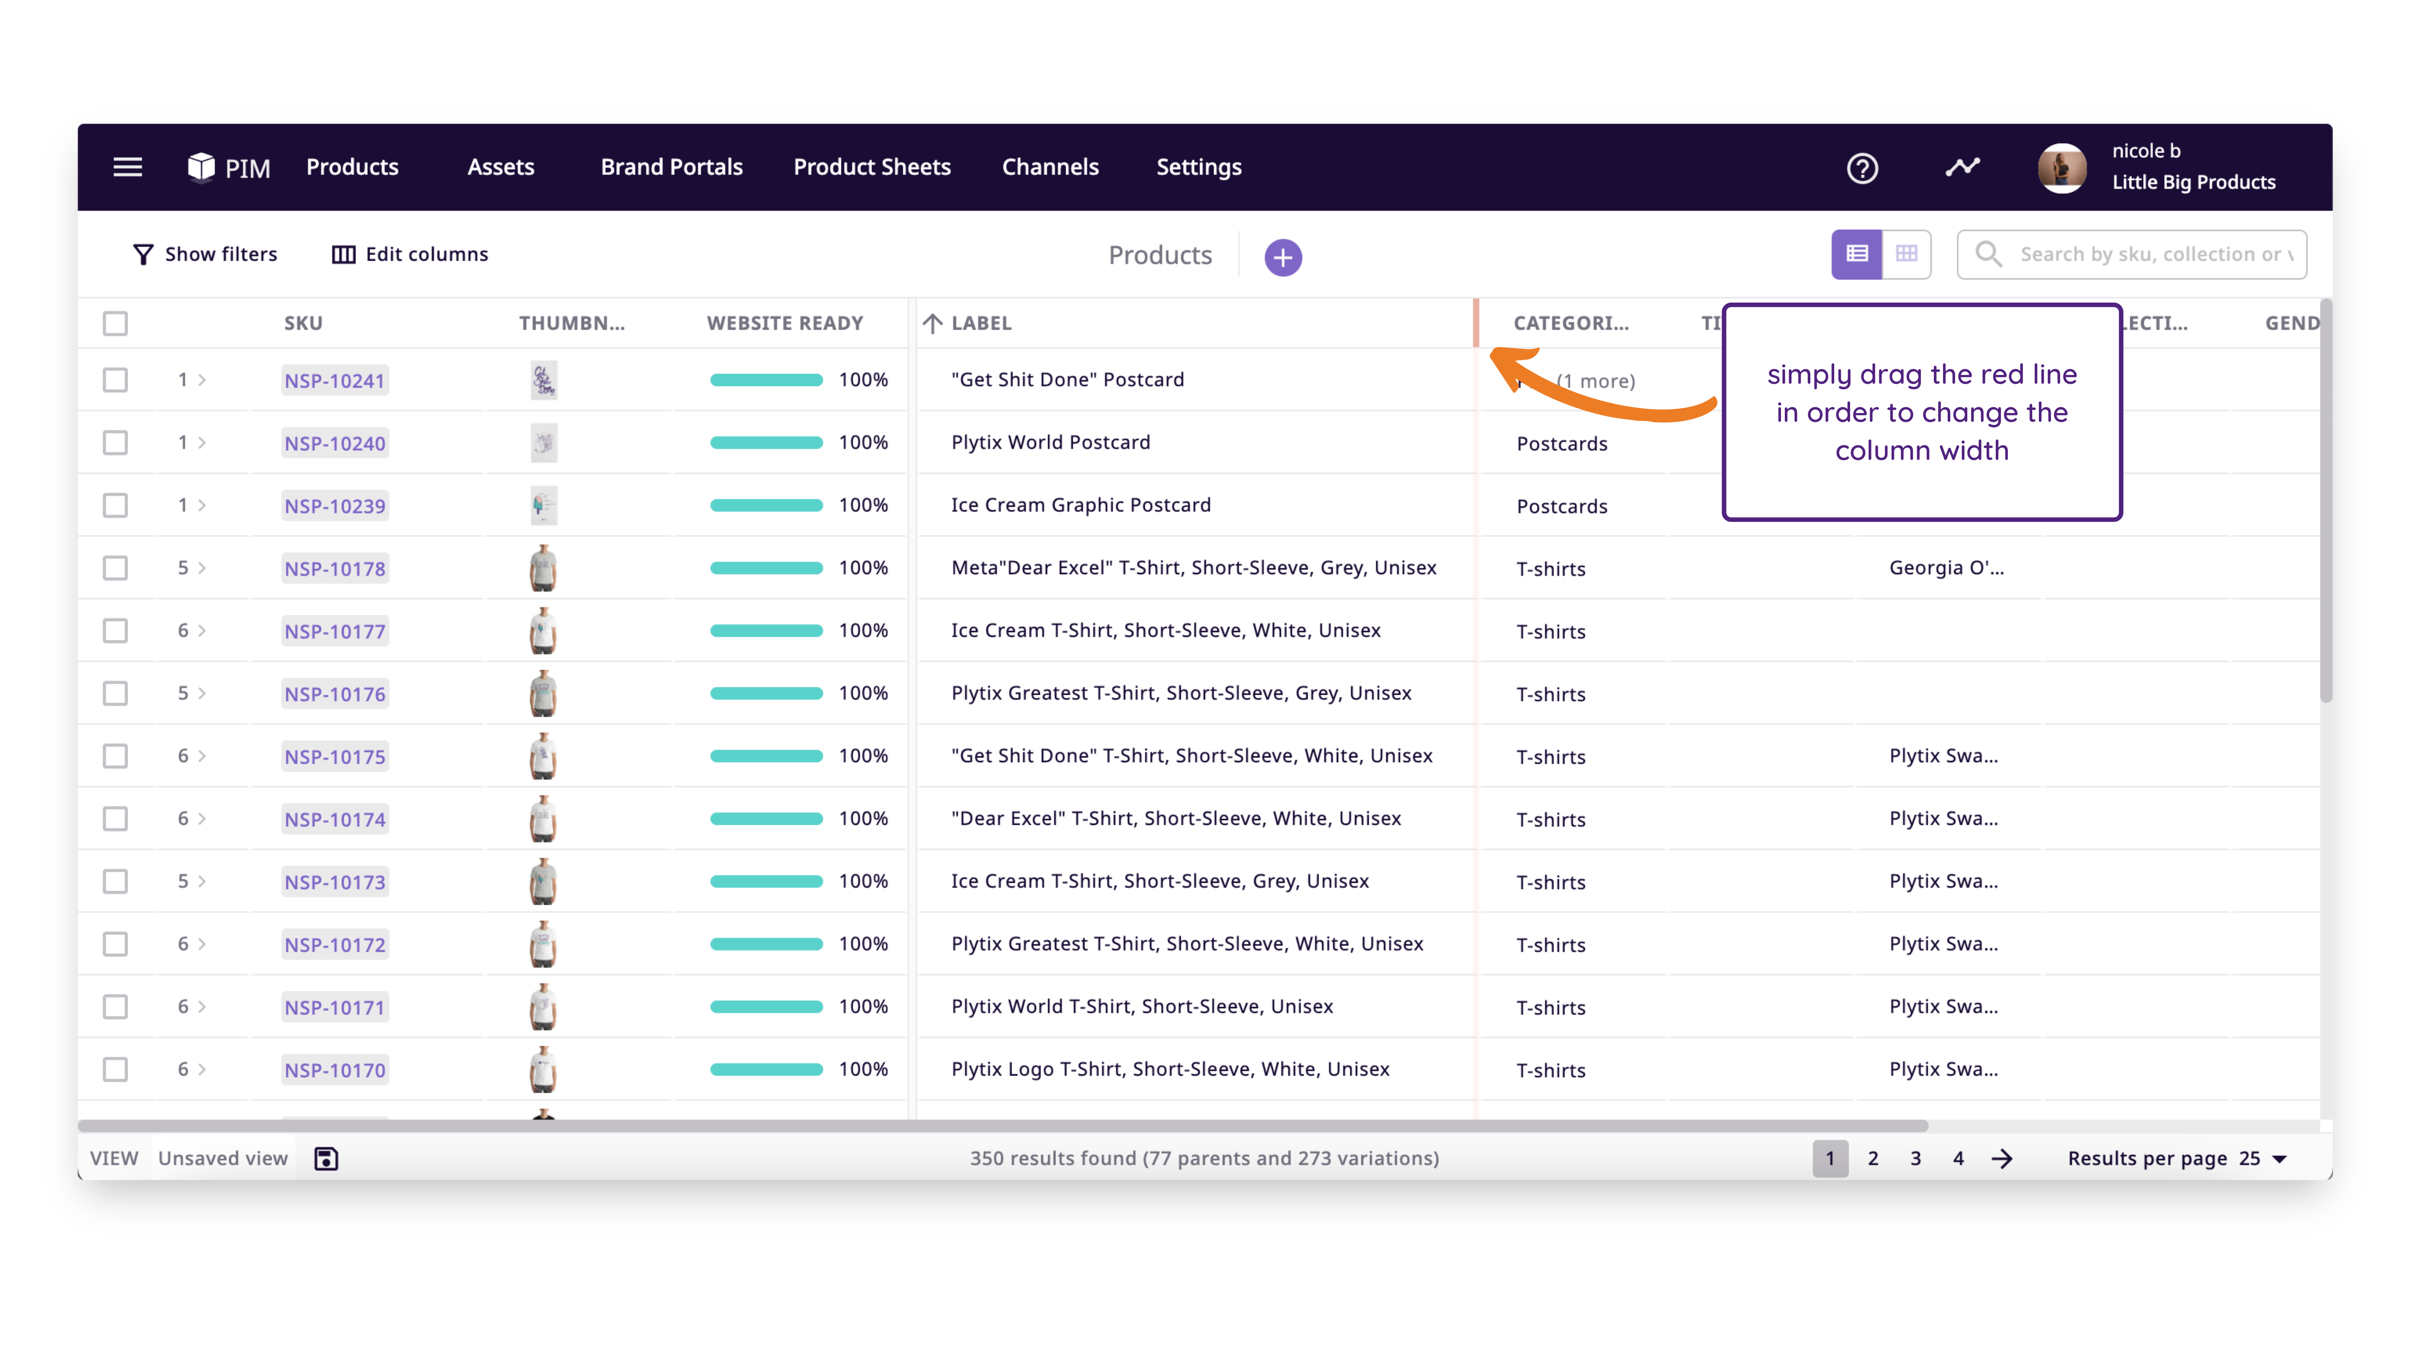Go to results page 4

pyautogui.click(x=1958, y=1158)
